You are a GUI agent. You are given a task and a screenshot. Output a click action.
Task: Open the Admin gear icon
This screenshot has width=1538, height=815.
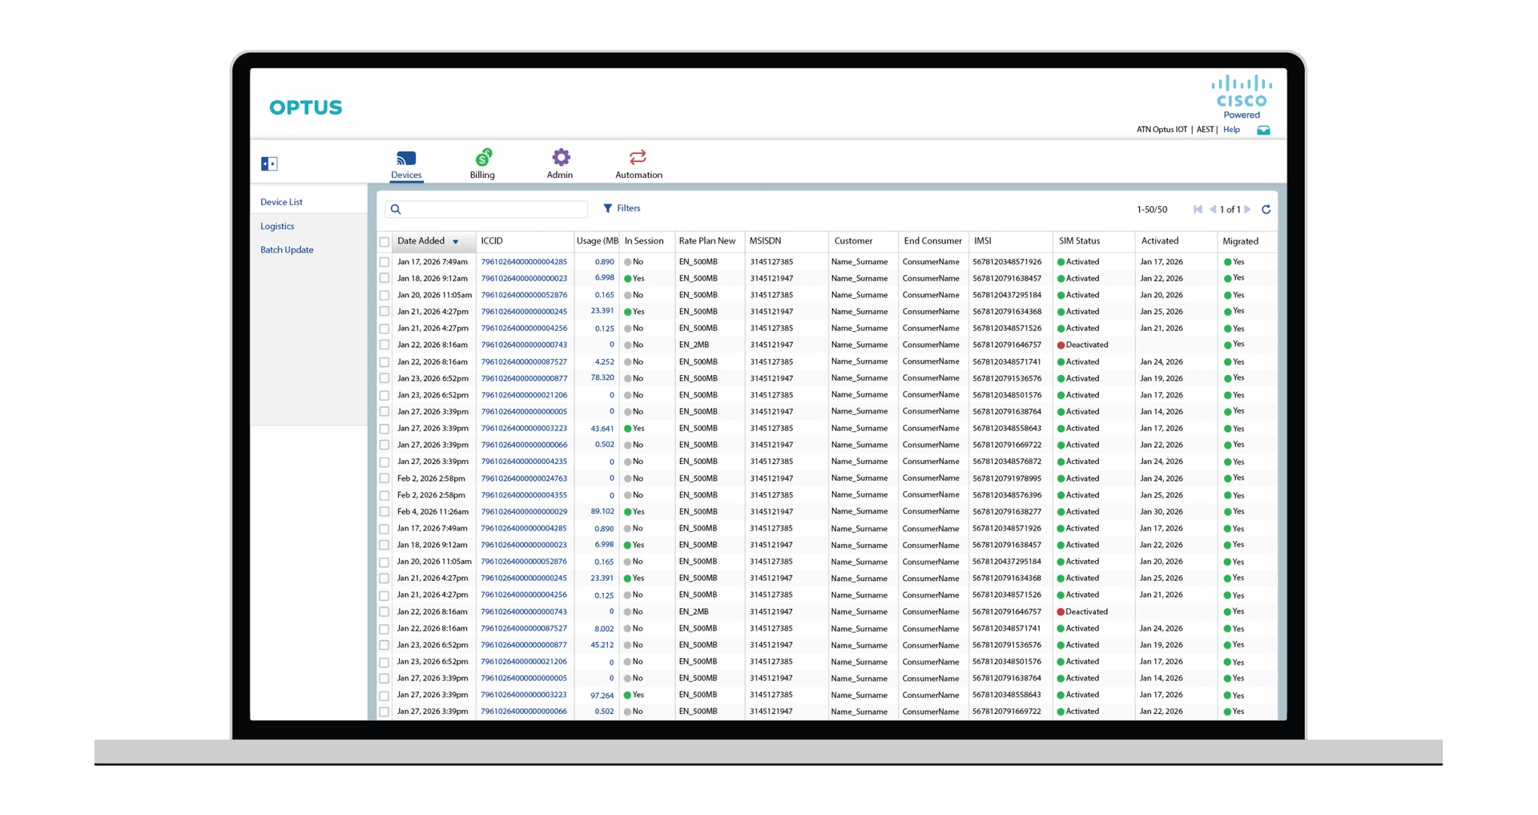pyautogui.click(x=561, y=157)
